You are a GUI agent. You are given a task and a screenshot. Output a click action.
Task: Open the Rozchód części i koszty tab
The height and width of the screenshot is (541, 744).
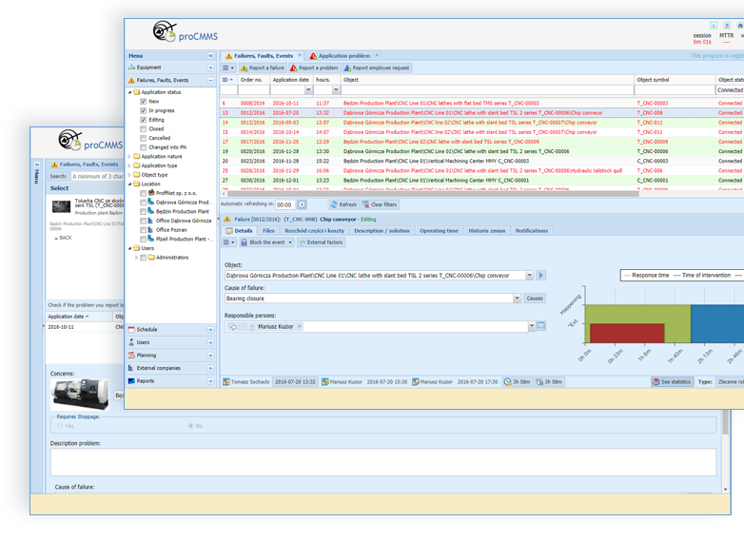314,231
